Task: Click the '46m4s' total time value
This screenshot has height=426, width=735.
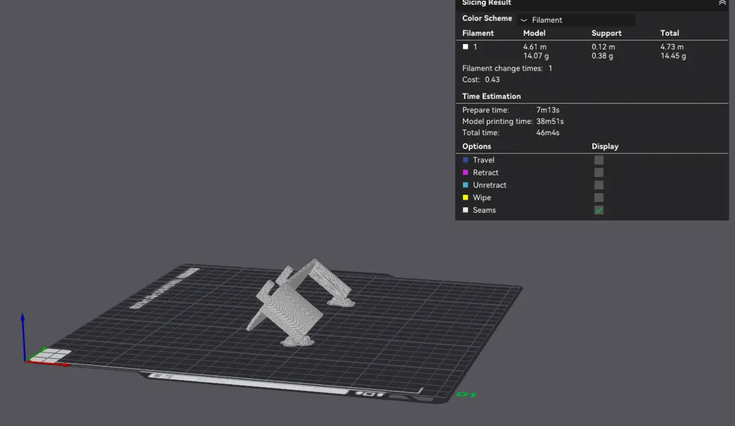Action: (x=548, y=133)
